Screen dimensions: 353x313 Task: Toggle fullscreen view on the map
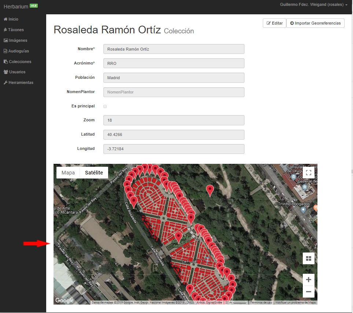pyautogui.click(x=308, y=173)
